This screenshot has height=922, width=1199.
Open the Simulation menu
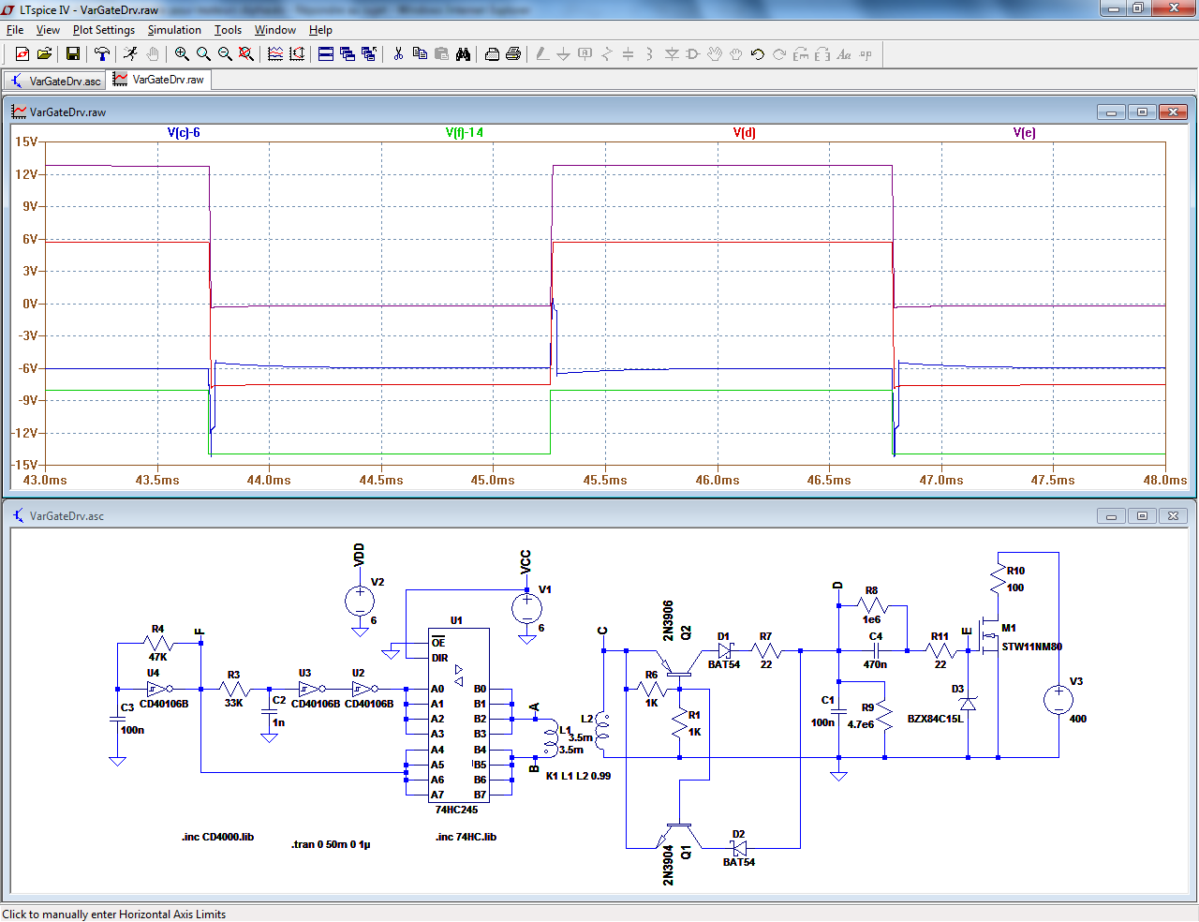(x=174, y=30)
